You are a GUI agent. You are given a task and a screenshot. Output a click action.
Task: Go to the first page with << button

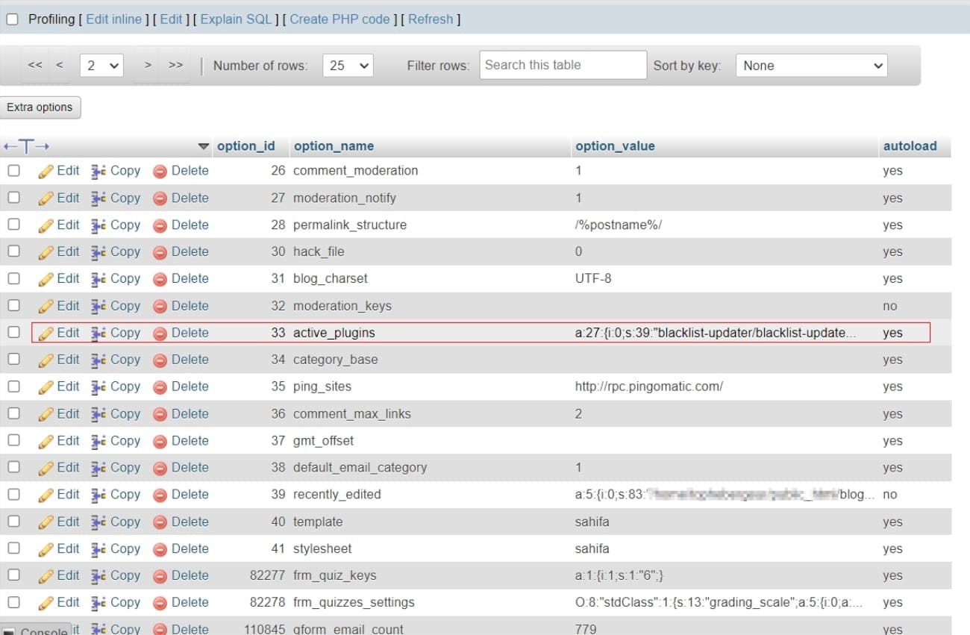[x=34, y=66]
